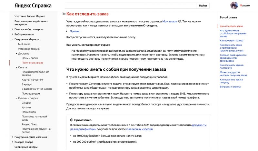This screenshot has width=258, height=151.
Task: Select Покупка на сайте магазина item
Action: click(x=31, y=137)
